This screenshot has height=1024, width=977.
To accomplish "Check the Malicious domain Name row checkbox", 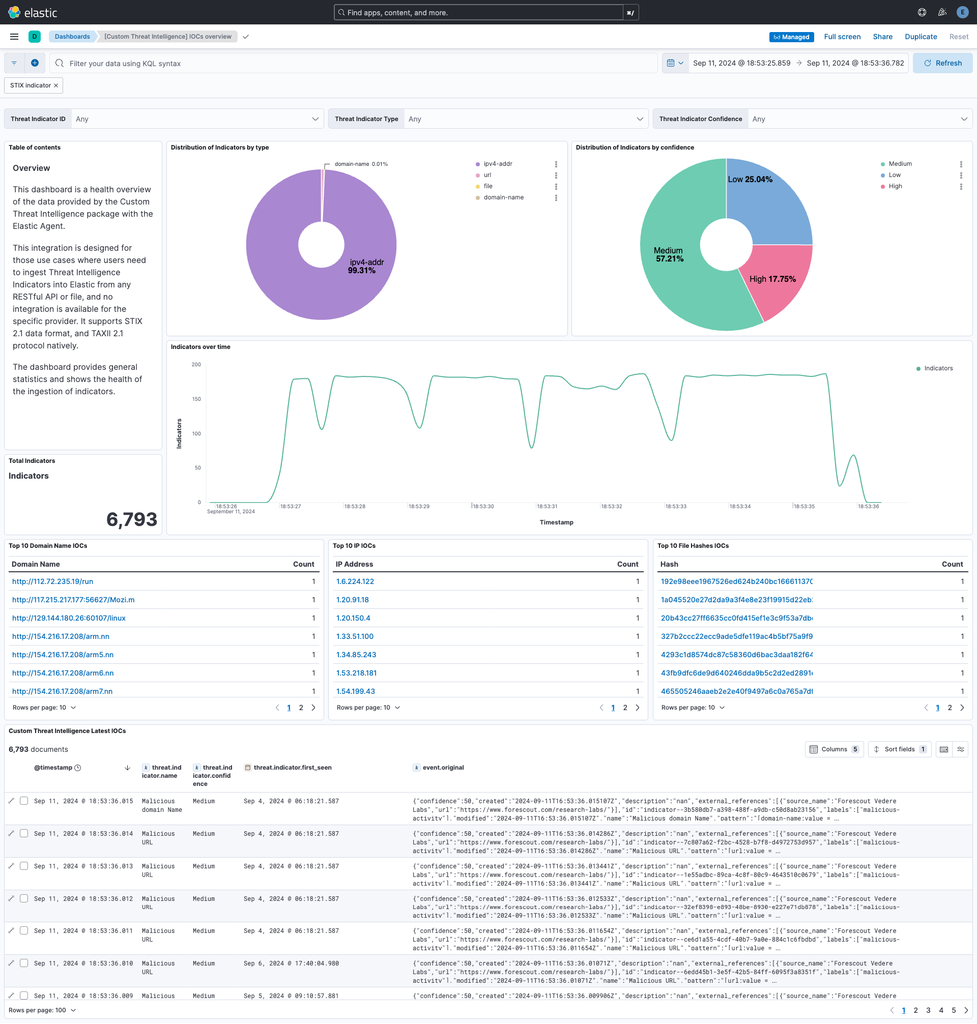I will [24, 801].
